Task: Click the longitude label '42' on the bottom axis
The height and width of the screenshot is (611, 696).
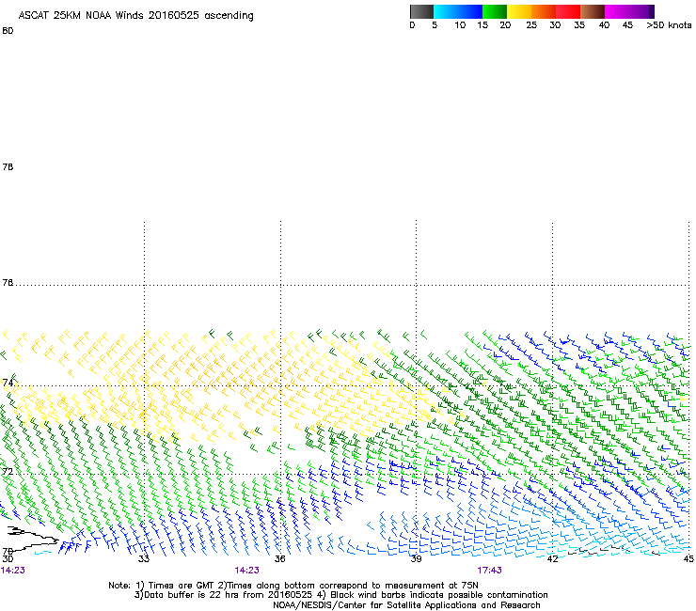Action: click(552, 558)
